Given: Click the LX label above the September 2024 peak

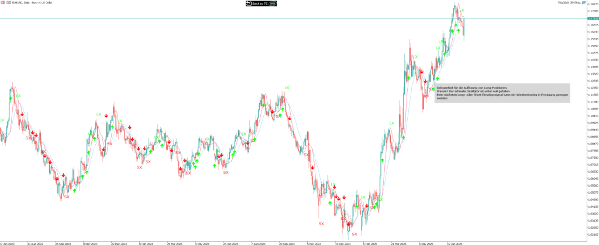Looking at the screenshot, I should tap(287, 87).
